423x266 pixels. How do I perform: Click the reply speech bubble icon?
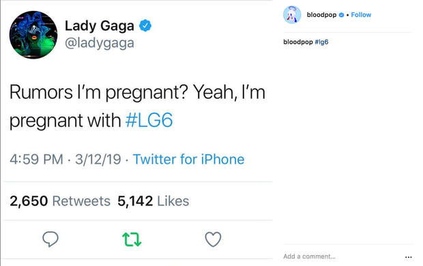click(50, 239)
